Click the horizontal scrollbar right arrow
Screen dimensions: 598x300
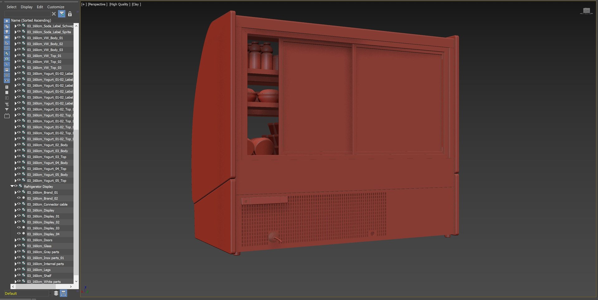pyautogui.click(x=71, y=286)
